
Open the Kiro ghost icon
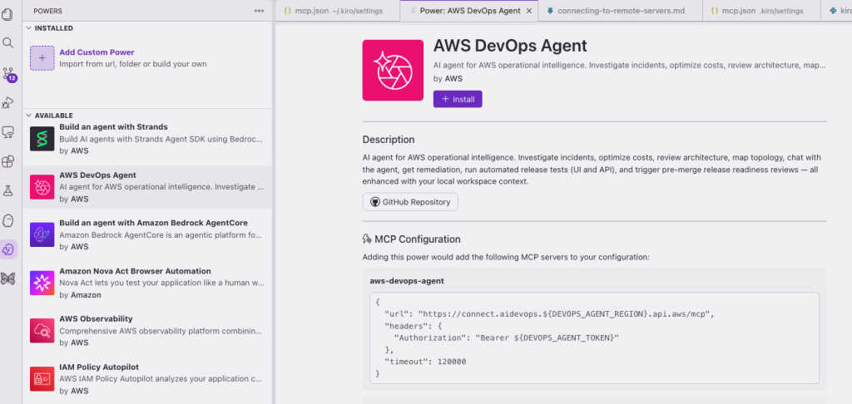click(7, 220)
